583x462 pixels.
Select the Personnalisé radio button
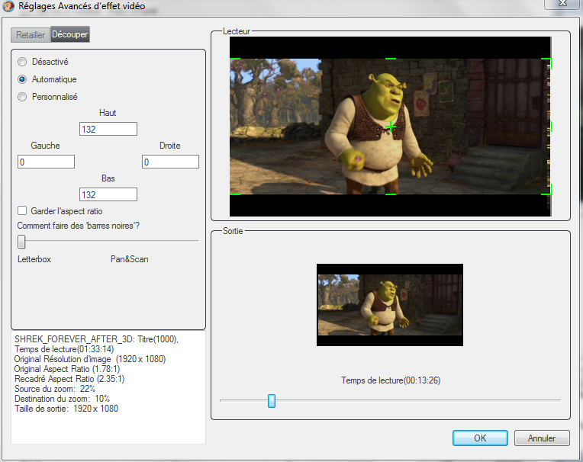22,97
